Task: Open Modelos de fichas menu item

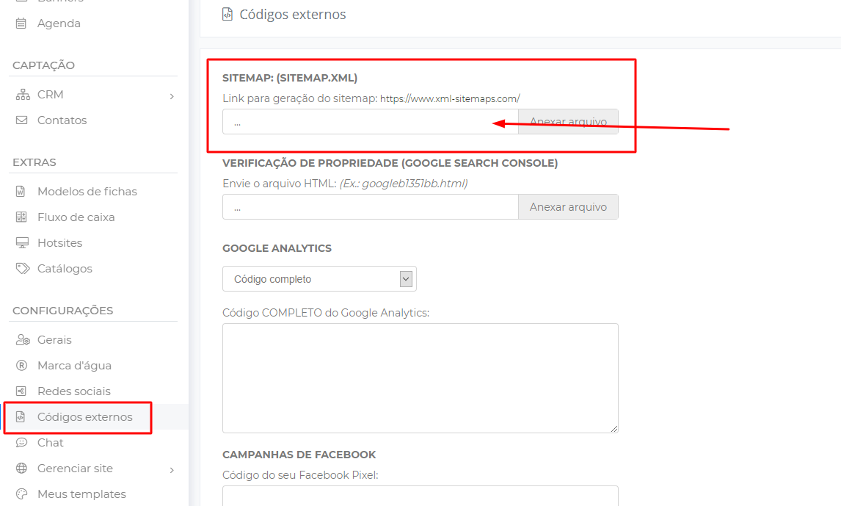Action: pyautogui.click(x=87, y=192)
